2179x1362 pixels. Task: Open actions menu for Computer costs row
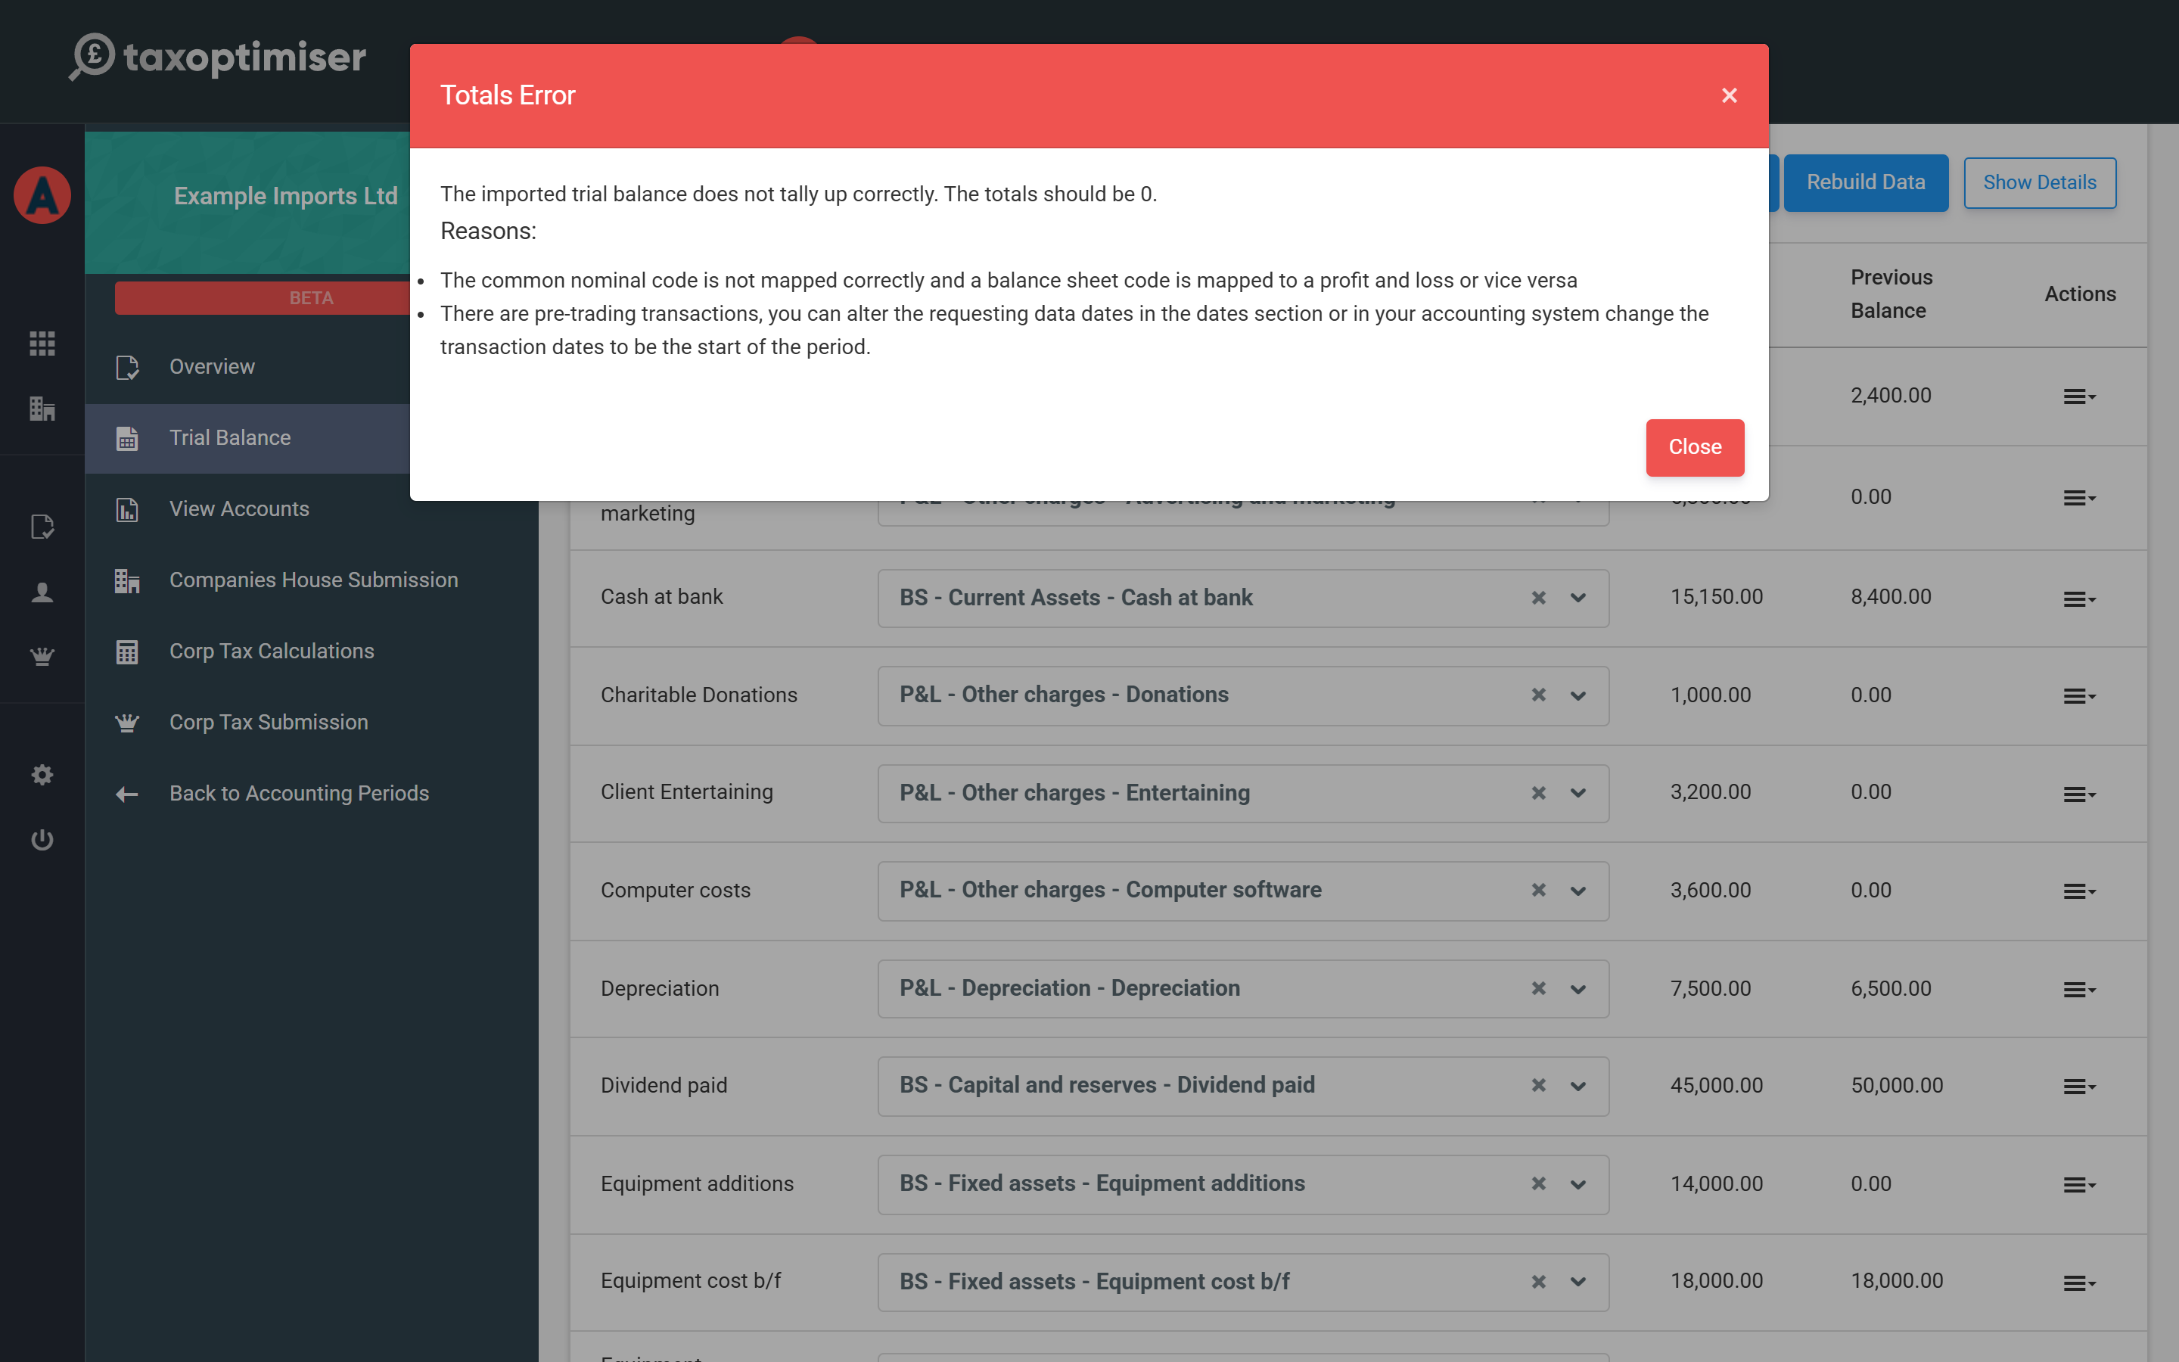point(2079,892)
